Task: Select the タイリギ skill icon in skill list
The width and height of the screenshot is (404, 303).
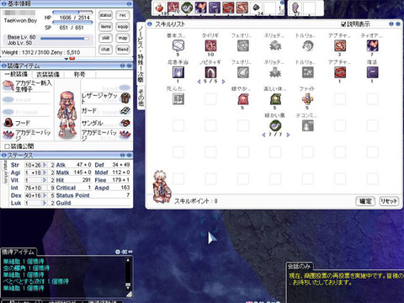Action: 210,45
